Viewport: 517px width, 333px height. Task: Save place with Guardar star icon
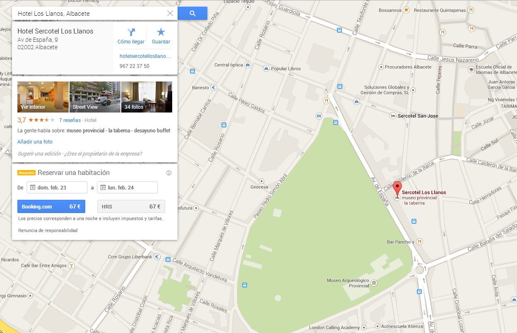pos(161,32)
